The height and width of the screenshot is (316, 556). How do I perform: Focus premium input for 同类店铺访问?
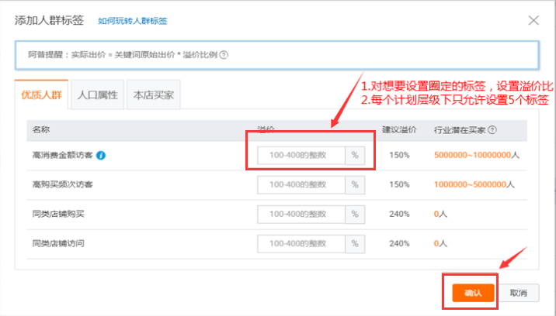tap(301, 243)
